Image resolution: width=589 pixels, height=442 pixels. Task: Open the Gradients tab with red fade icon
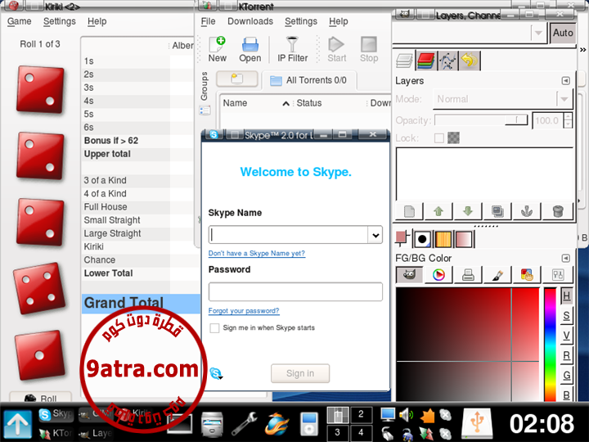[464, 239]
